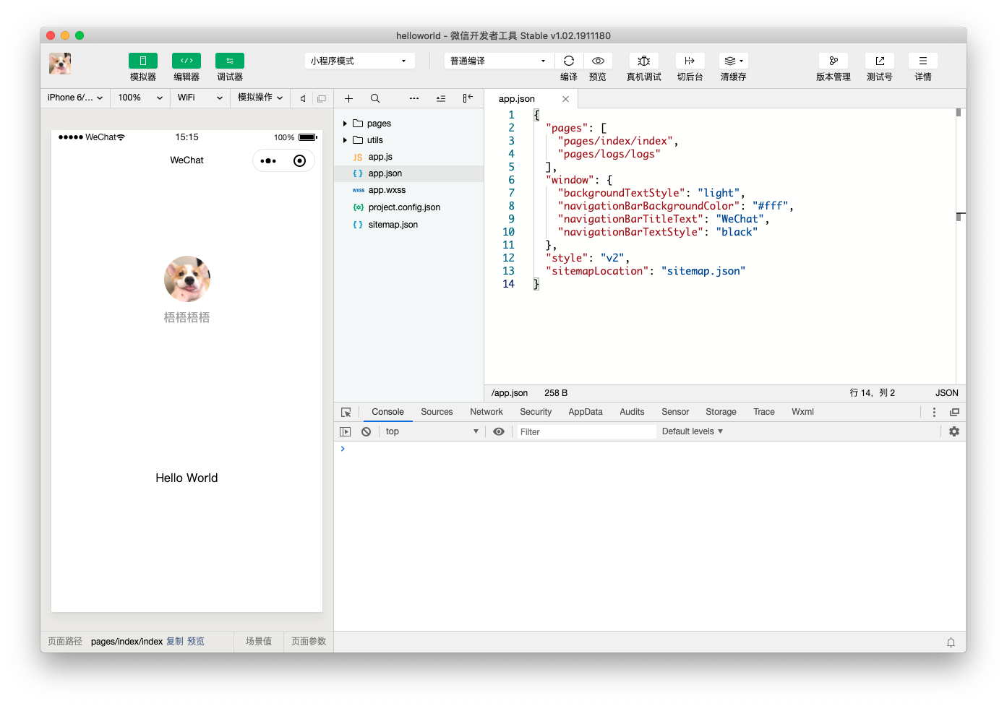Image resolution: width=1007 pixels, height=706 pixels.
Task: Open the 普通编译 compile mode dropdown
Action: tap(499, 61)
